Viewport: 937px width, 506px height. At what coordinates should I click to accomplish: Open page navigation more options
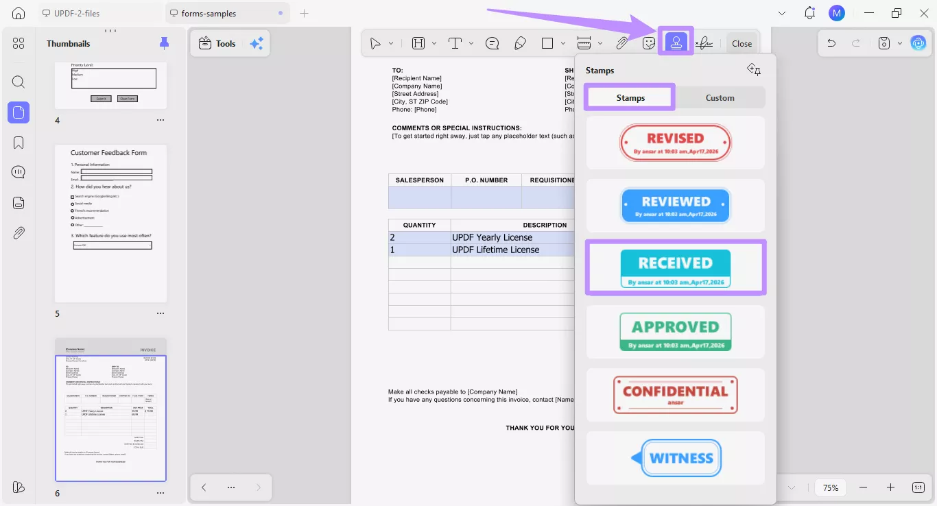231,487
